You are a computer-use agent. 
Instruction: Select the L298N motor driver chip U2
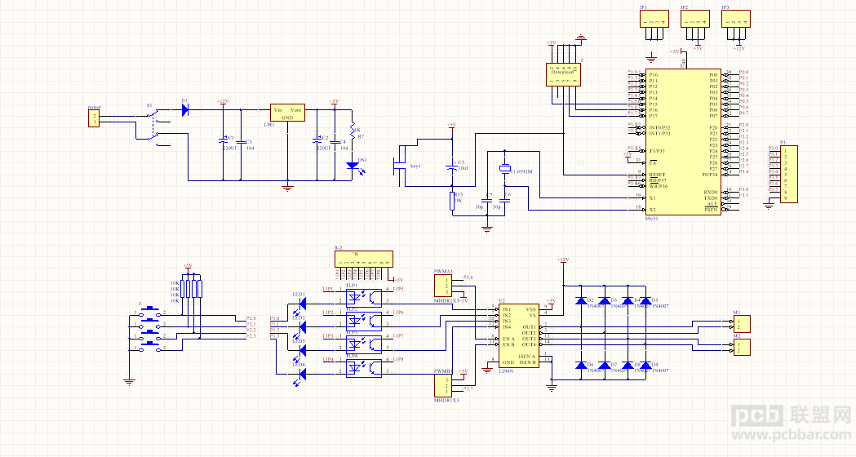coord(518,335)
